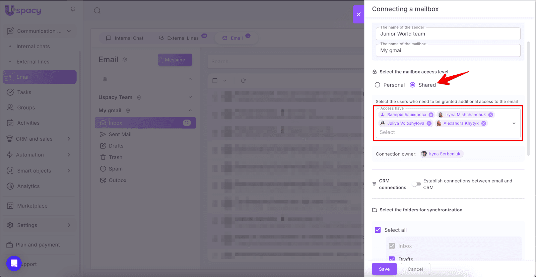536x277 pixels.
Task: Click the Outbox folder icon
Action: [x=103, y=180]
